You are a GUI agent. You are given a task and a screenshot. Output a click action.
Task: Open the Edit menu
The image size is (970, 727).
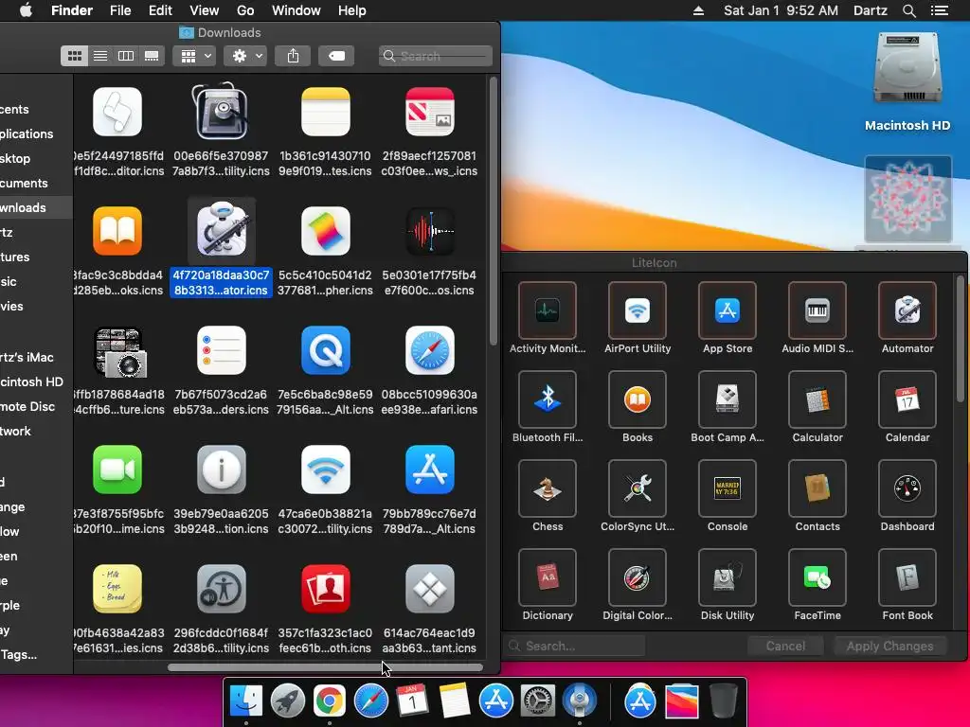tap(160, 10)
